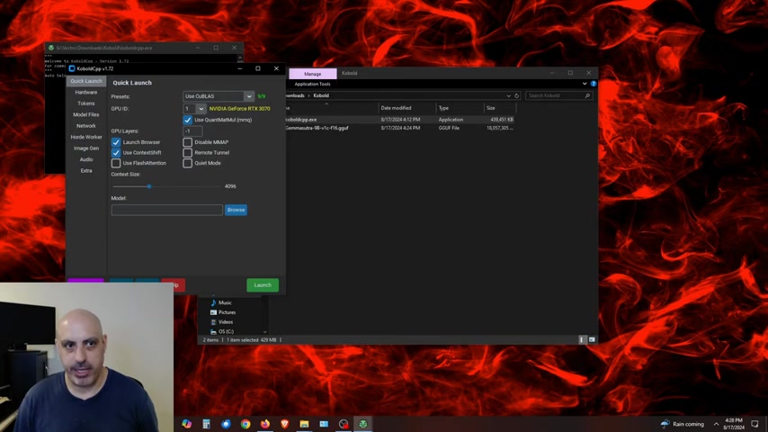Click NVIDIA GeForce RTX 3070 label

(239, 108)
